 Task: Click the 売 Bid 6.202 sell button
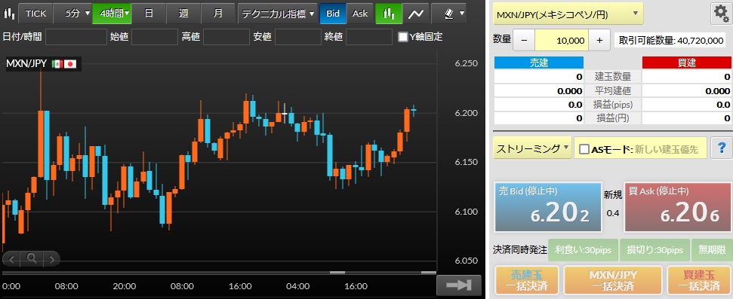(x=548, y=207)
